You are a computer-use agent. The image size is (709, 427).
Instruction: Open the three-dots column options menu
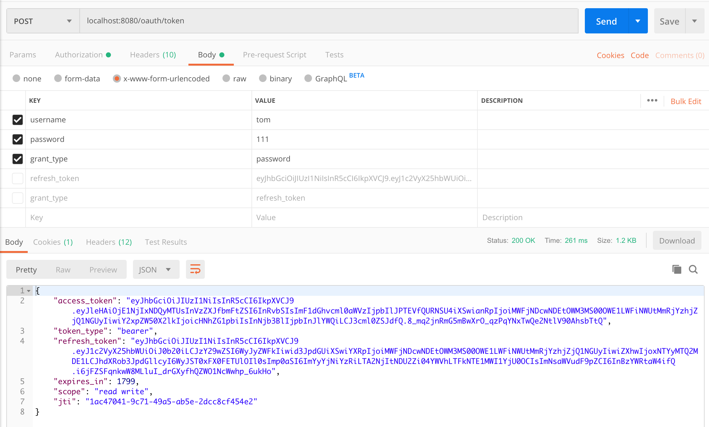click(x=652, y=101)
